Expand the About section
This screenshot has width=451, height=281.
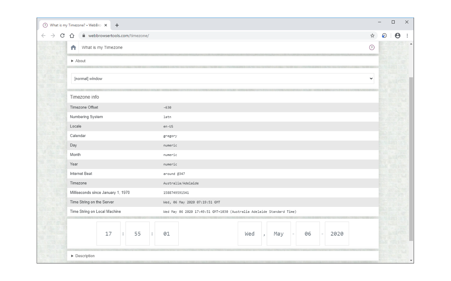click(78, 61)
